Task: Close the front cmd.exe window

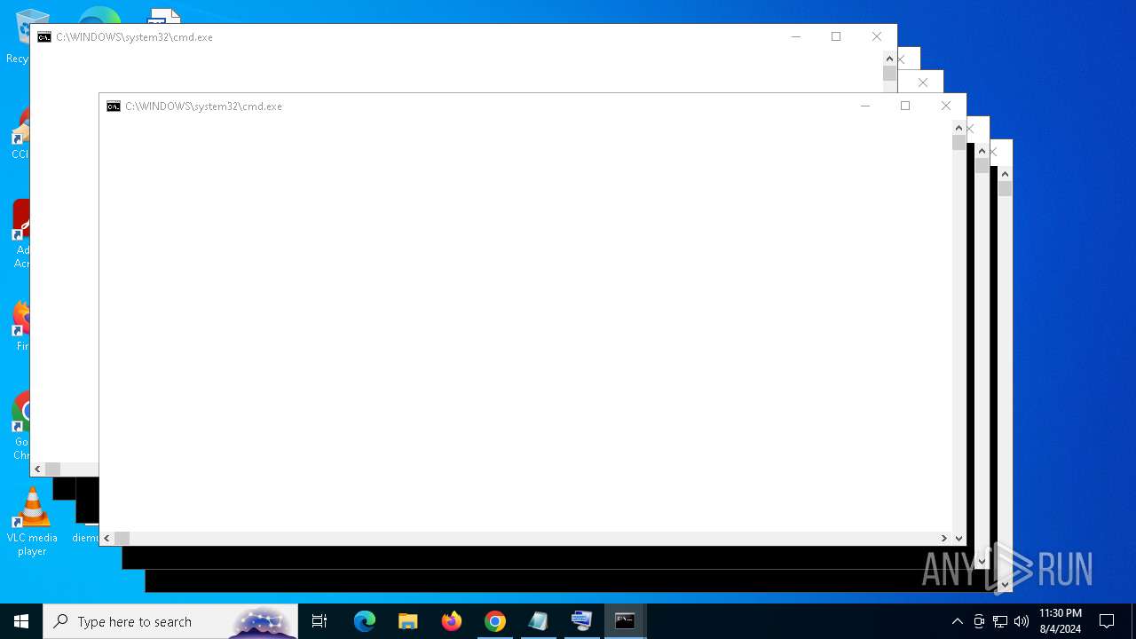Action: (x=946, y=106)
